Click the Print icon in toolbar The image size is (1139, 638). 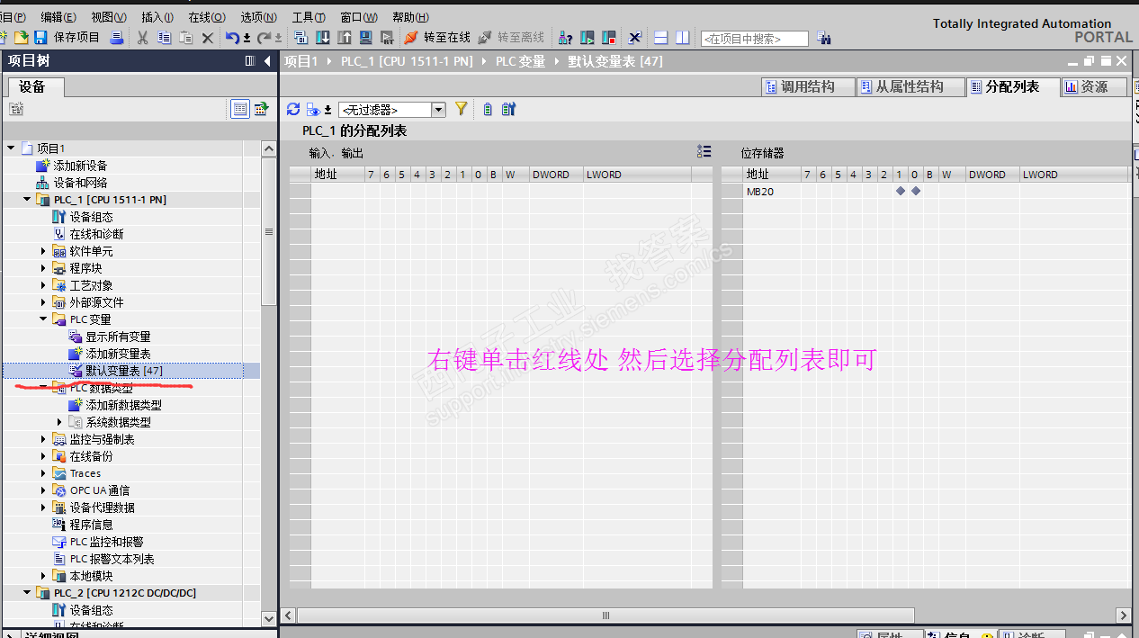116,38
